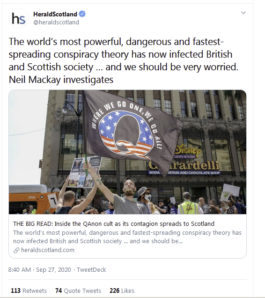Open the @heraldscotland handle link
The height and width of the screenshot is (298, 265).
[56, 22]
